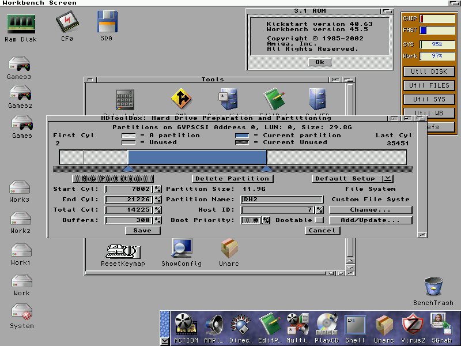Select yellow CMD sign icon in Tools
The width and height of the screenshot is (461, 346).
181,98
